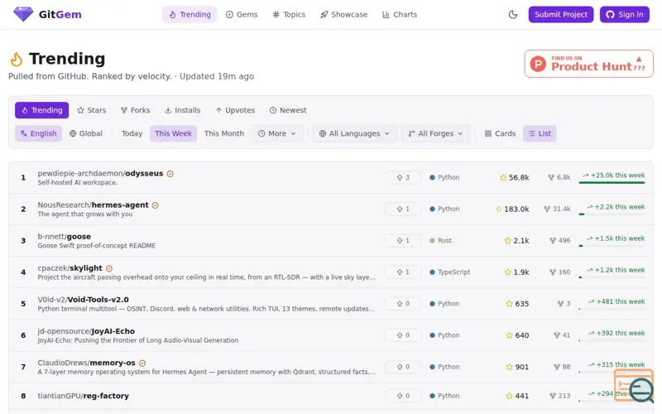The image size is (662, 414).
Task: Go to Topics page
Action: tap(289, 14)
